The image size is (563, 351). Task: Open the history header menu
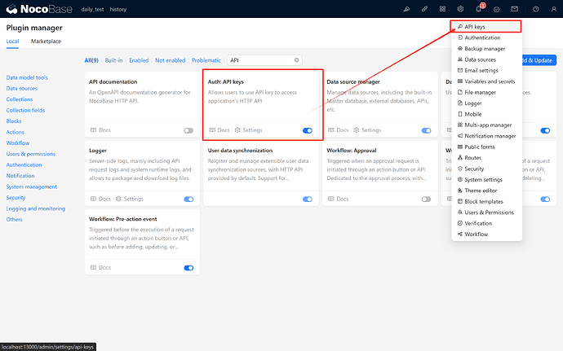point(118,9)
